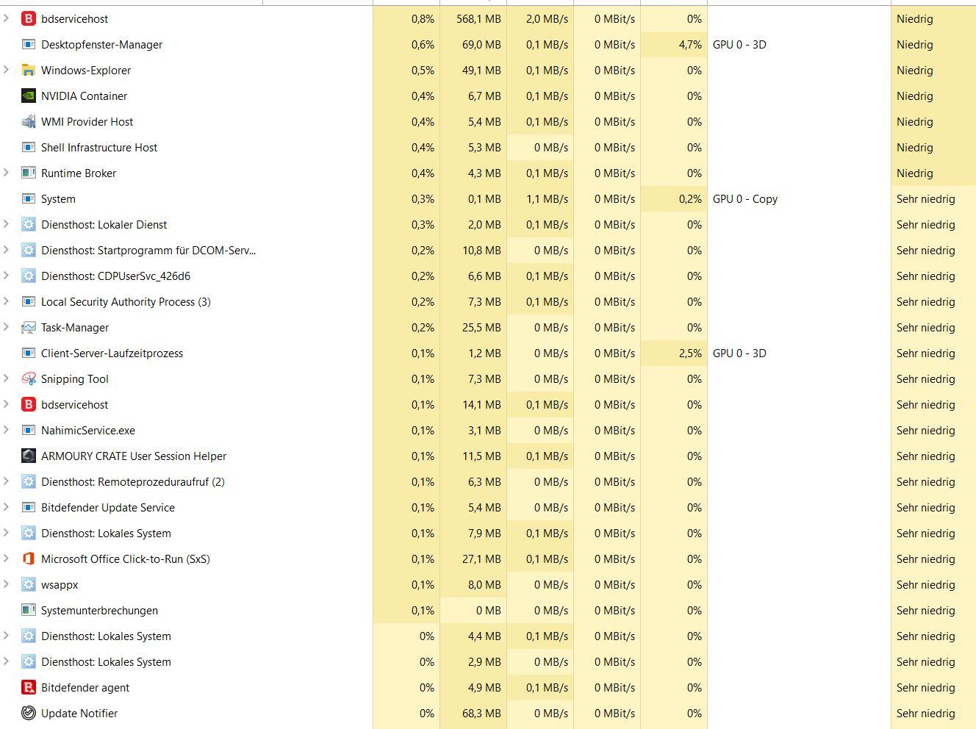Click the Windows-Explorer folder icon

[x=28, y=71]
